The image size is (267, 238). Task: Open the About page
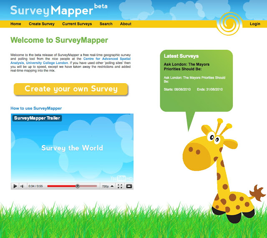tap(126, 24)
